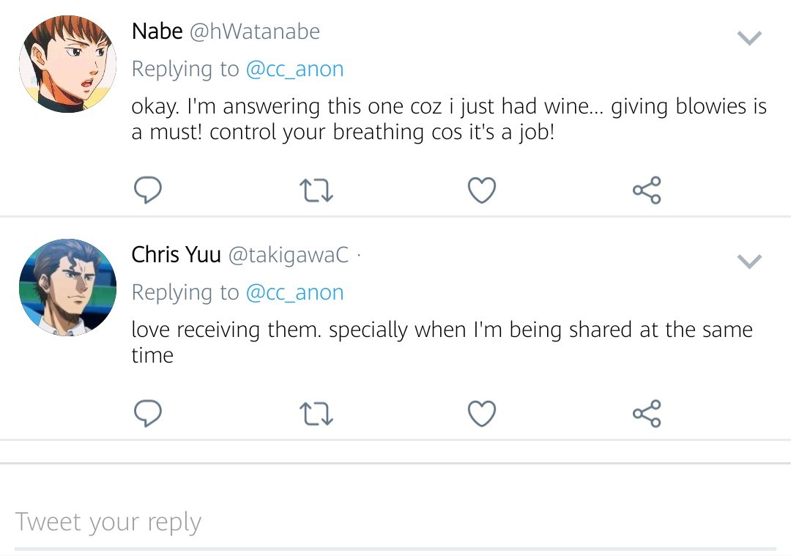Open Chris Yuu's profile picture

pos(67,287)
